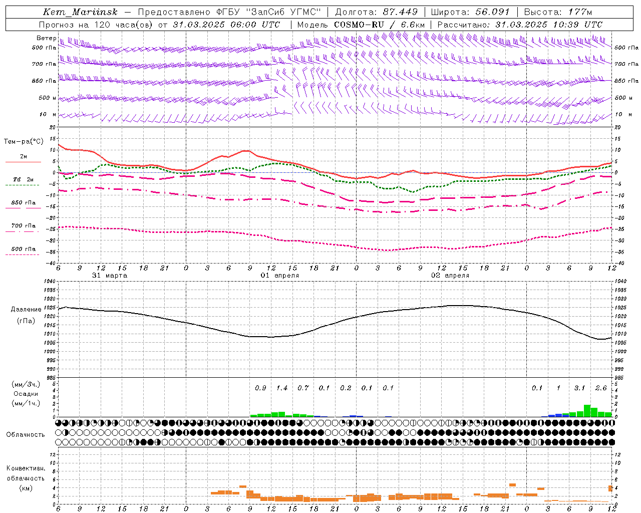The image size is (641, 513).
Task: Select the 'Долгота: 87.449' header field
Action: coord(376,12)
